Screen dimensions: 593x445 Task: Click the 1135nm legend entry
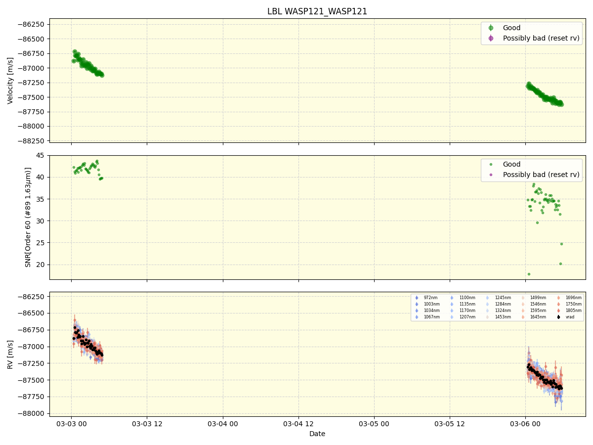[463, 304]
